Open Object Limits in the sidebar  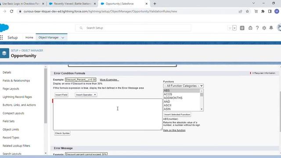click(x=11, y=129)
